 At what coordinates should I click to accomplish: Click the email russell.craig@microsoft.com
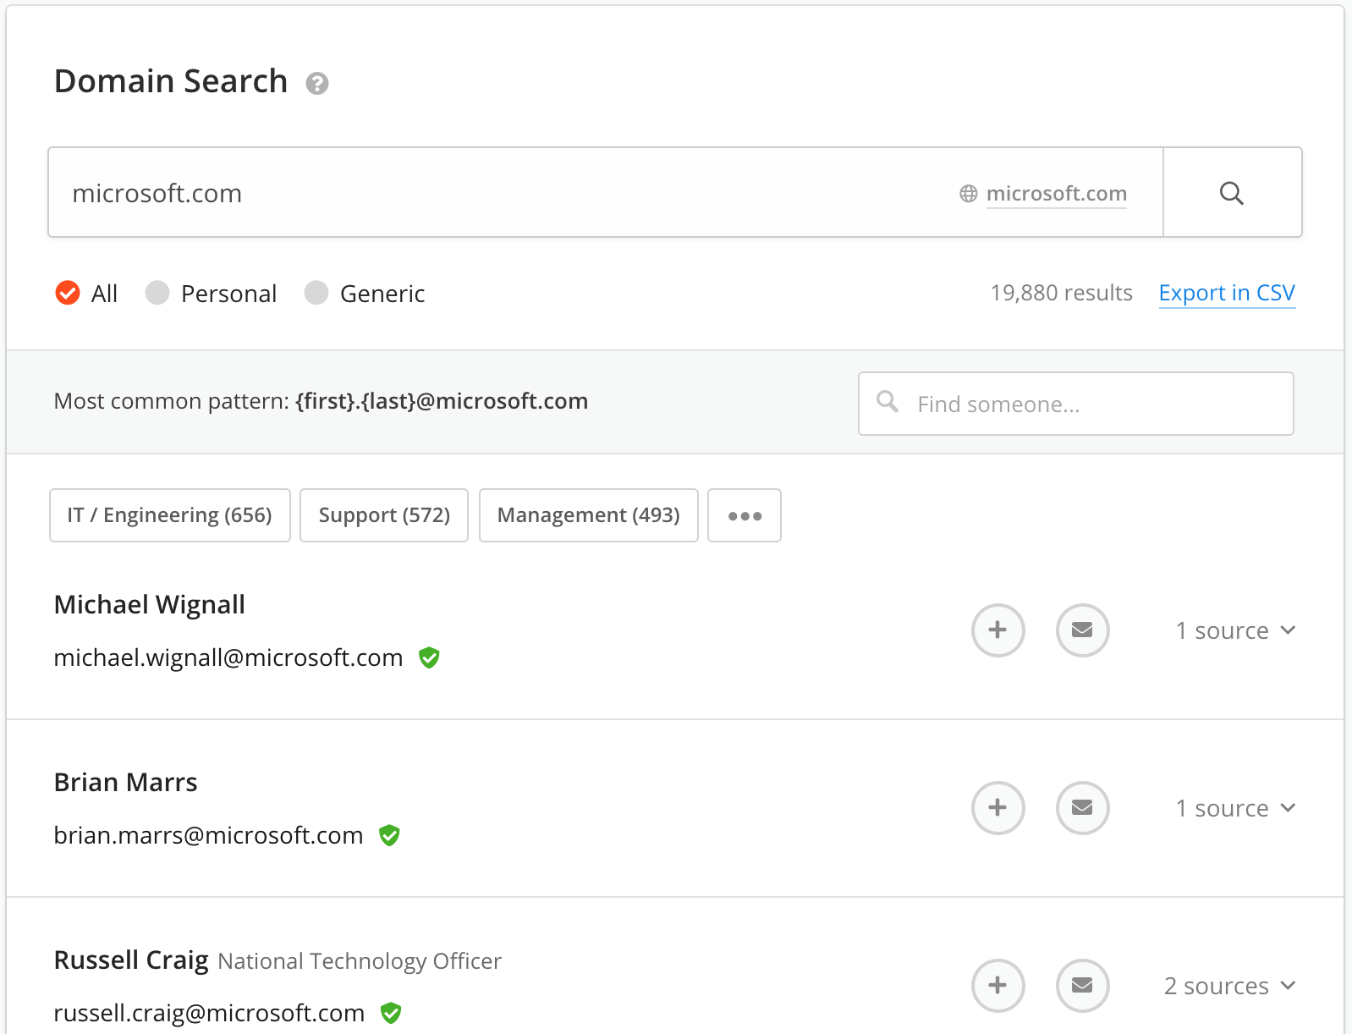click(209, 1013)
